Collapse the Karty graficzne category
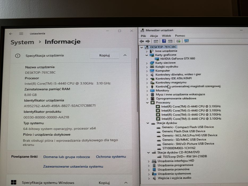Viewport: 248px width, 186px height. pos(147,55)
